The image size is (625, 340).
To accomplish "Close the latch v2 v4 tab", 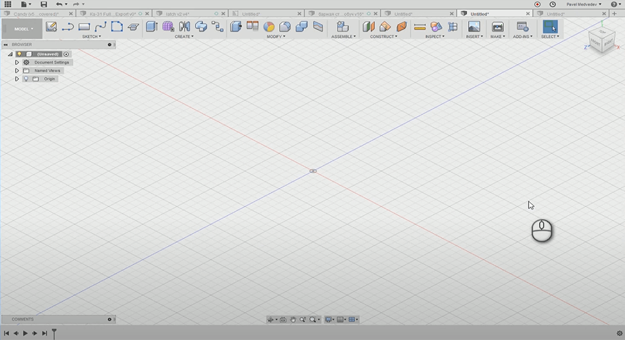I will coord(223,14).
